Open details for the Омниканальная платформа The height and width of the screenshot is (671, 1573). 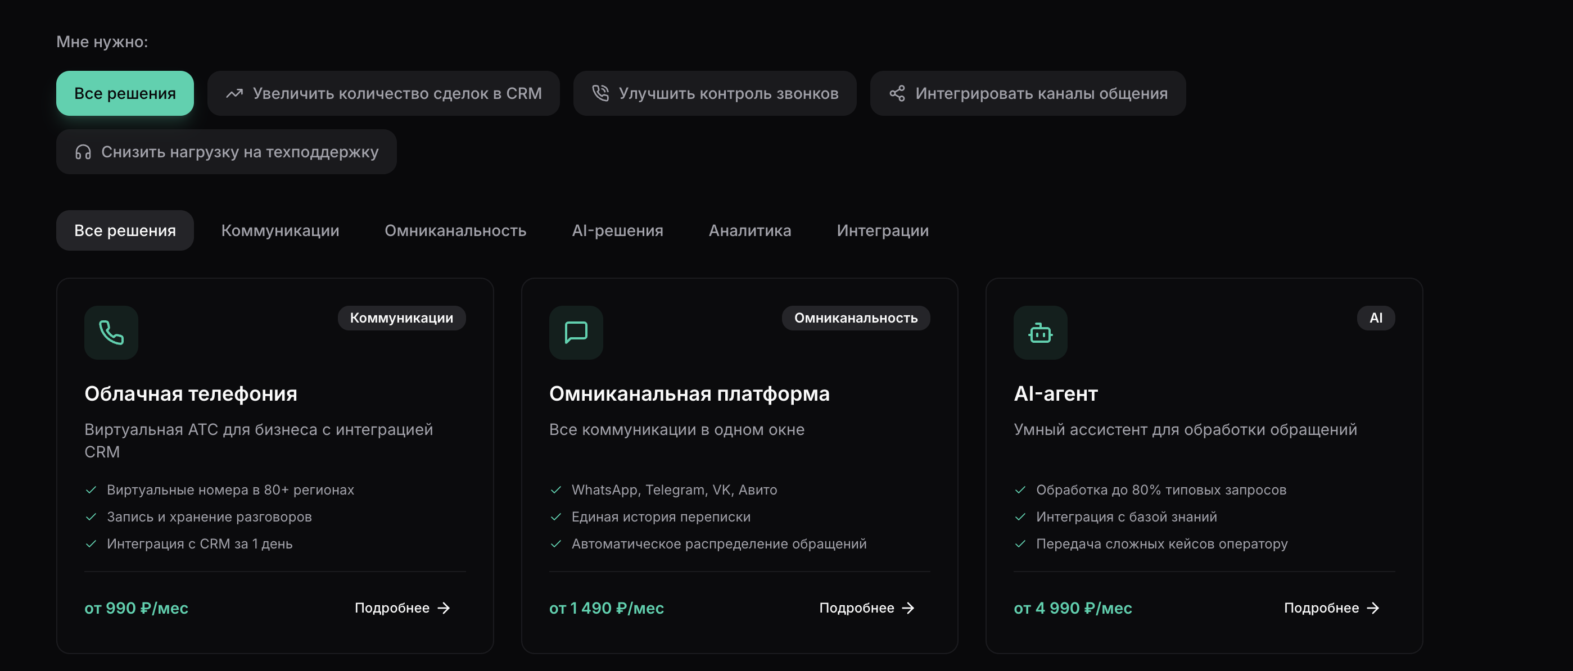pyautogui.click(x=857, y=607)
